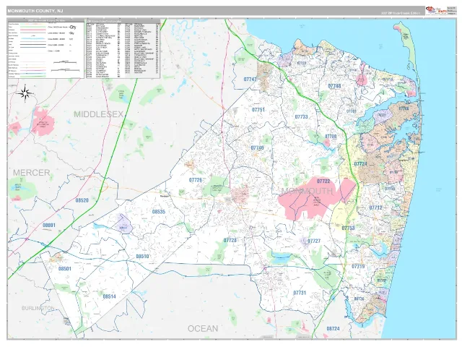Click the compass rose icon
Viewport: 462px width, 347px height.
[25, 93]
